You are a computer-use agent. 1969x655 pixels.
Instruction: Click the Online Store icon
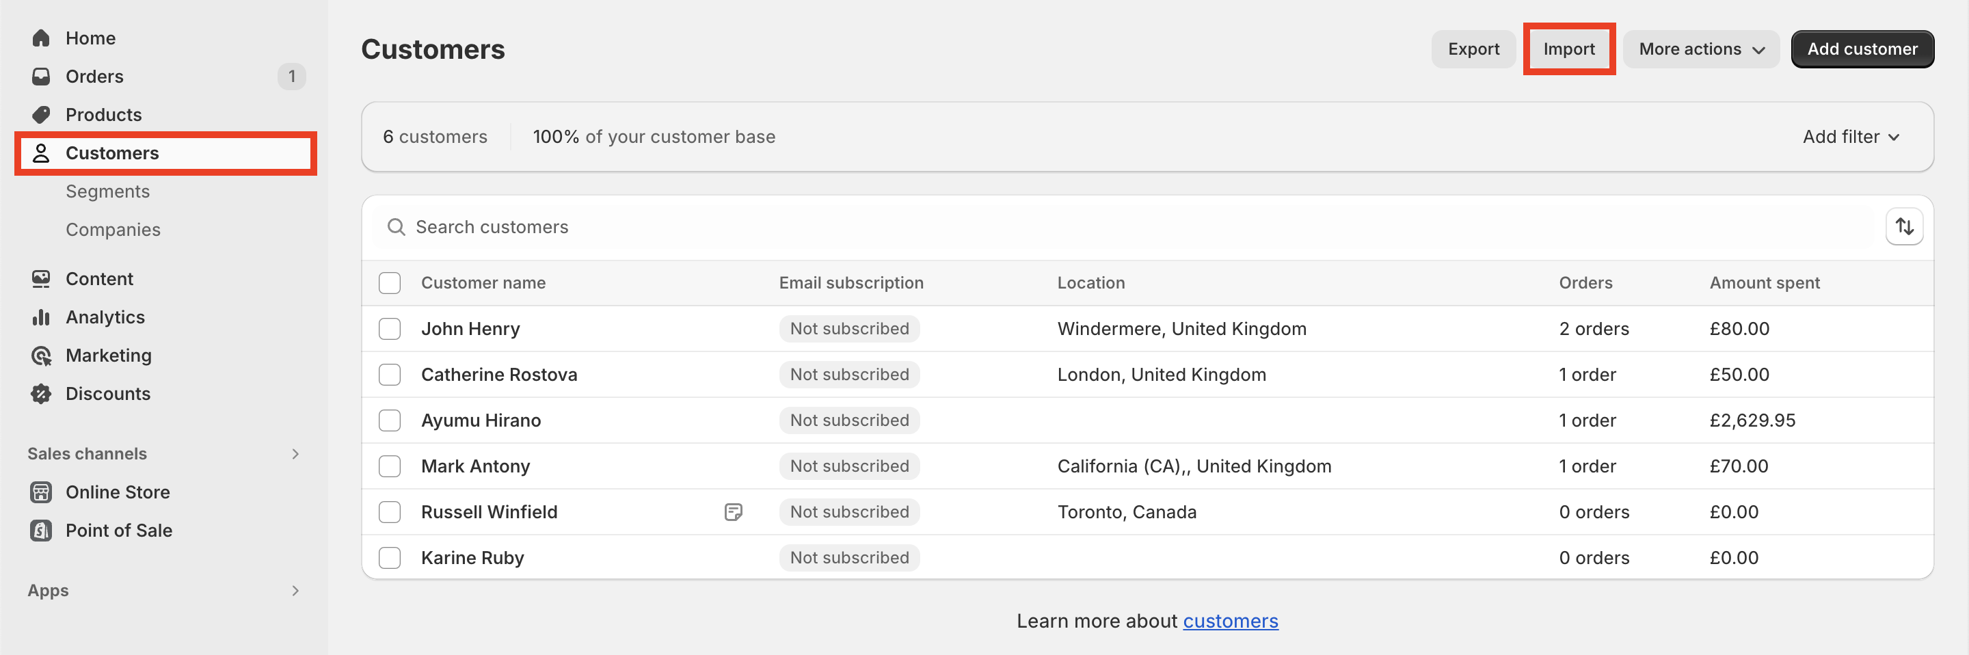coord(41,492)
